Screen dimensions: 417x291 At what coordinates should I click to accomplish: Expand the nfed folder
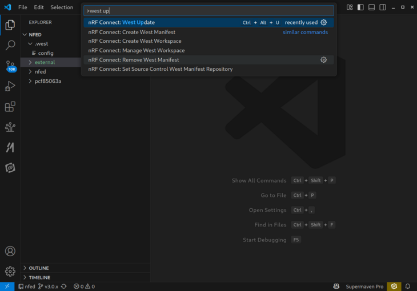point(30,71)
